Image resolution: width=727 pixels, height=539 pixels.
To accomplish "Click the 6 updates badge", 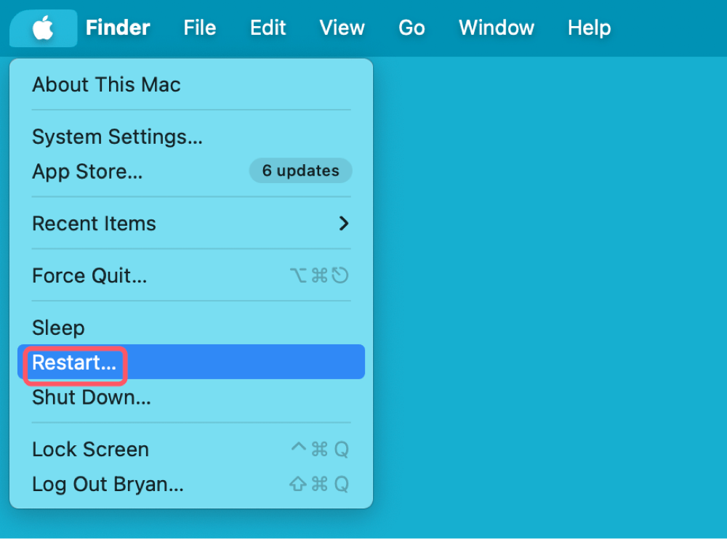I will [x=300, y=171].
